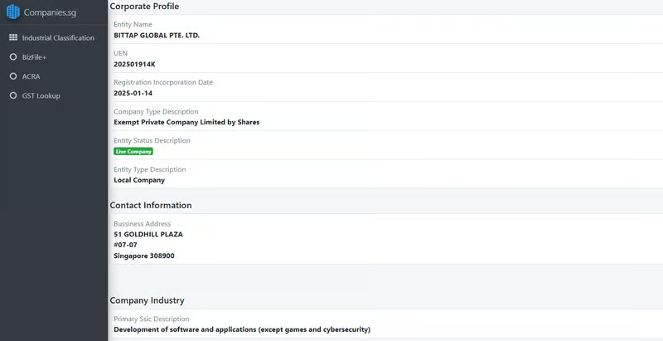Screen dimensions: 663x341
Task: Click the Exempt Private Company Limited by Shares text
Action: (x=186, y=122)
